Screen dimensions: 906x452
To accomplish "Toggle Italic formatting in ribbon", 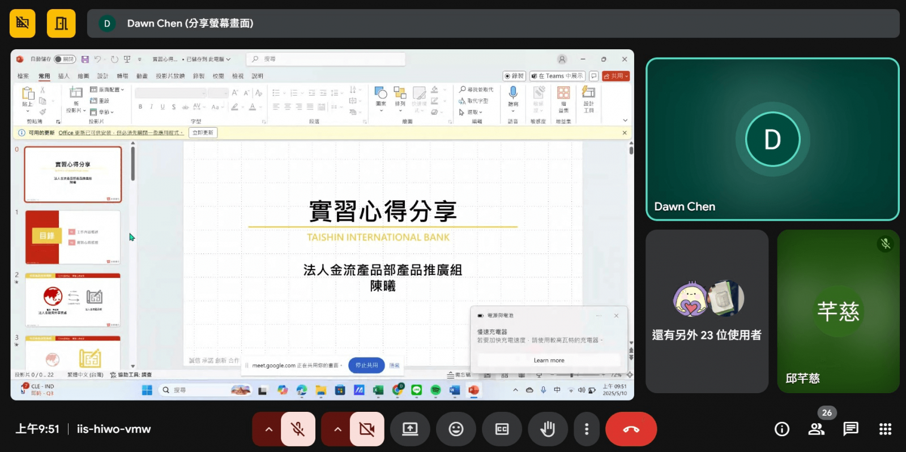I will pyautogui.click(x=151, y=106).
